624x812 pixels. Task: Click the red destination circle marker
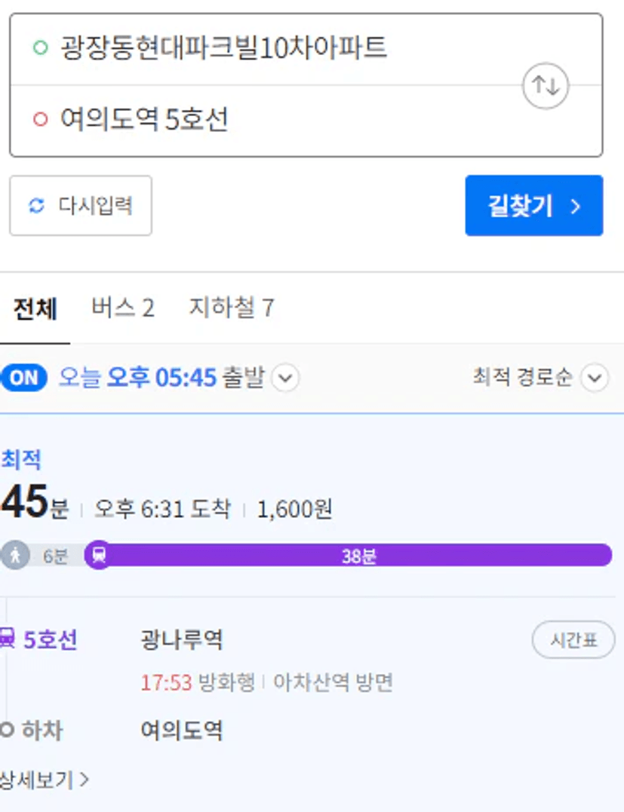(40, 119)
